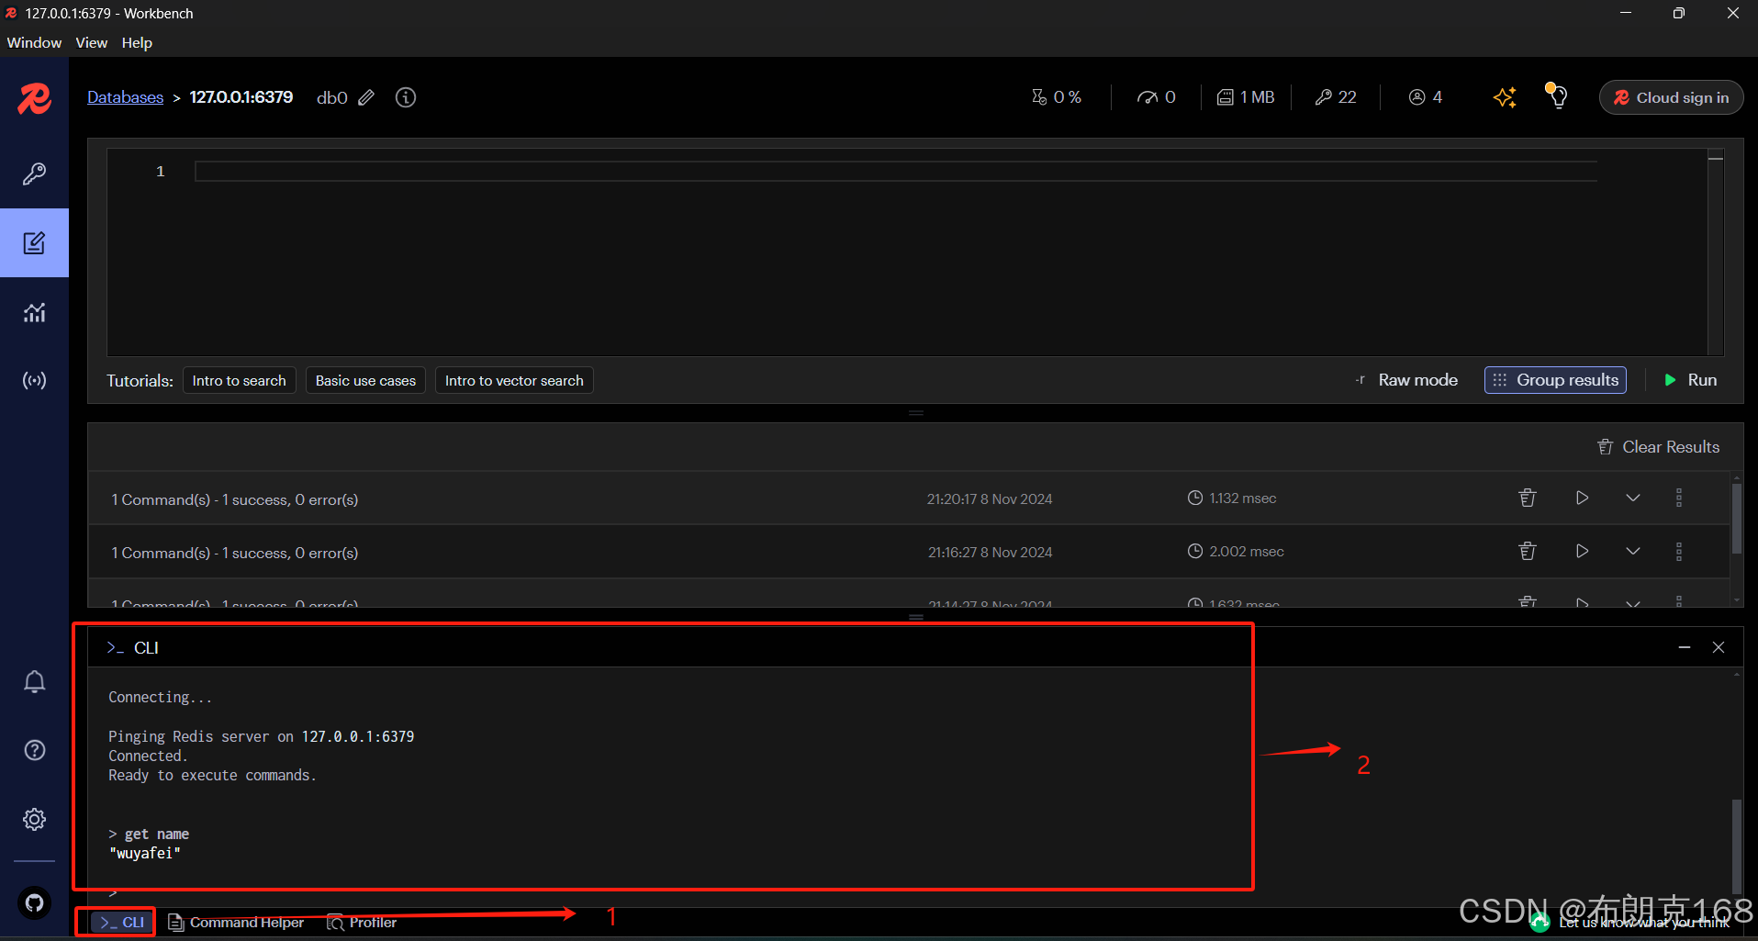Open the Help question mark icon
This screenshot has height=941, width=1758.
pos(34,750)
